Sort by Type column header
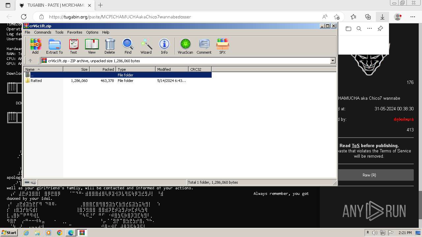The width and height of the screenshot is (422, 237). (x=136, y=69)
